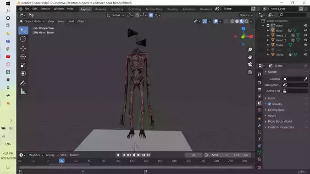Select the Rotate tool
310x174 pixels.
point(23,57)
